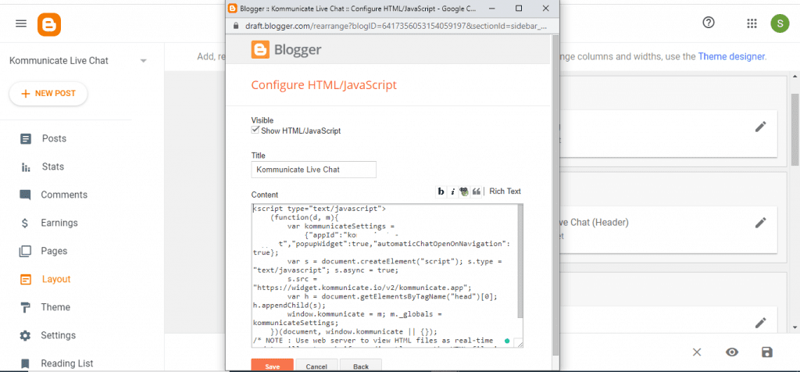Go to Pages in sidebar
This screenshot has width=800, height=372.
tap(54, 251)
